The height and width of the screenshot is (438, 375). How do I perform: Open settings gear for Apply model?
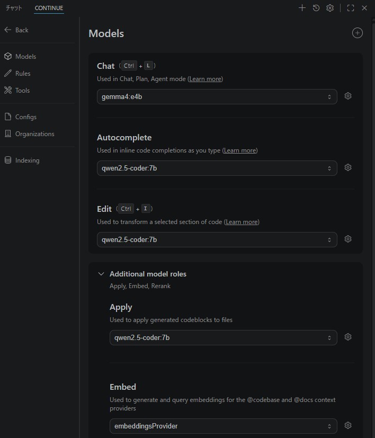(x=348, y=337)
